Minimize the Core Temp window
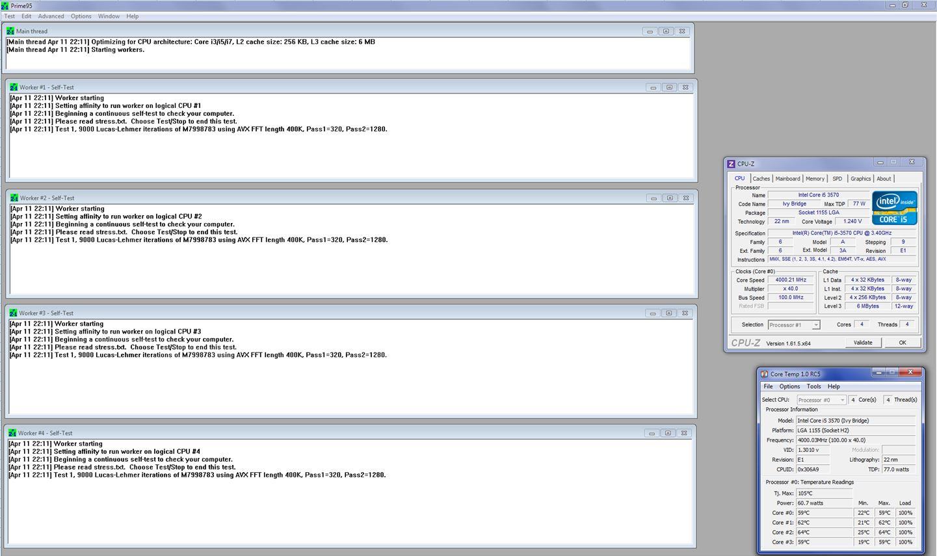 (880, 373)
